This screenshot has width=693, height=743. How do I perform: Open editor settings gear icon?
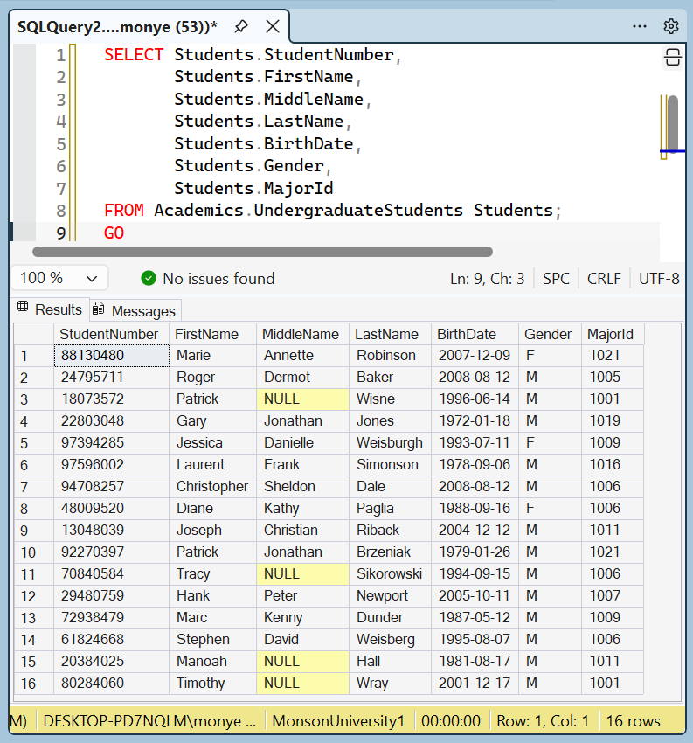[671, 26]
